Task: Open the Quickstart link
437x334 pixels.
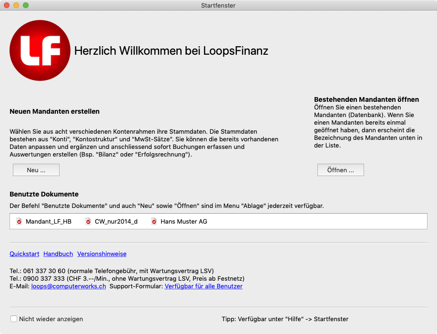Action: [x=24, y=254]
